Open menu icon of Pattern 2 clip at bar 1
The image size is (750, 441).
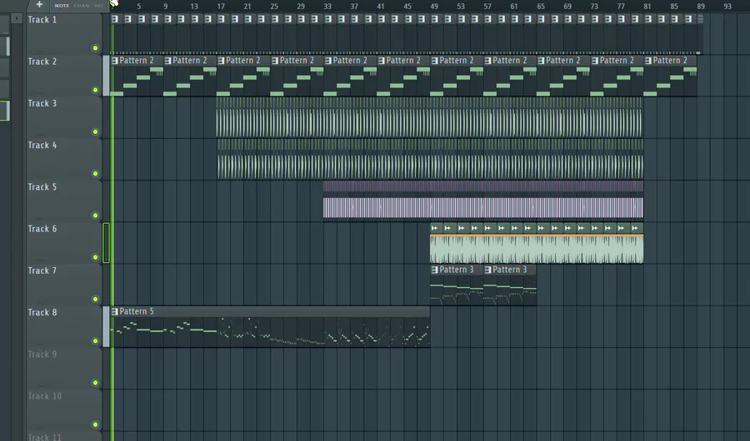(x=115, y=61)
